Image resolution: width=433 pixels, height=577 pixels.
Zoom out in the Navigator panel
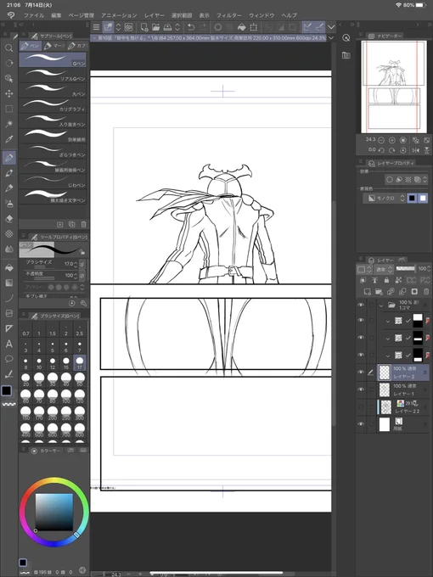381,140
